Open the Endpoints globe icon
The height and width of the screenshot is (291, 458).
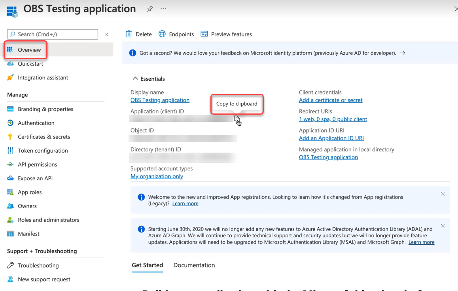tap(162, 34)
